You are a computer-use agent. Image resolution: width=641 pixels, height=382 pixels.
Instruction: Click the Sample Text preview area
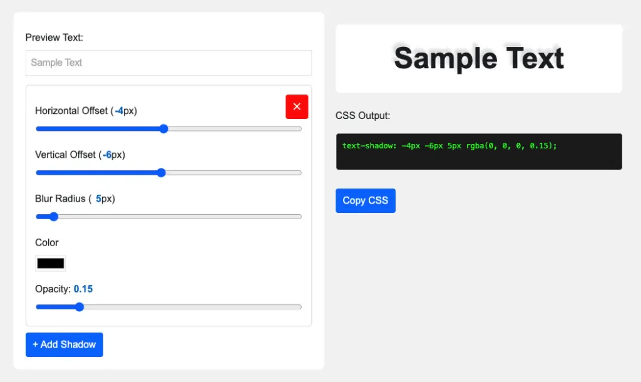coord(478,58)
